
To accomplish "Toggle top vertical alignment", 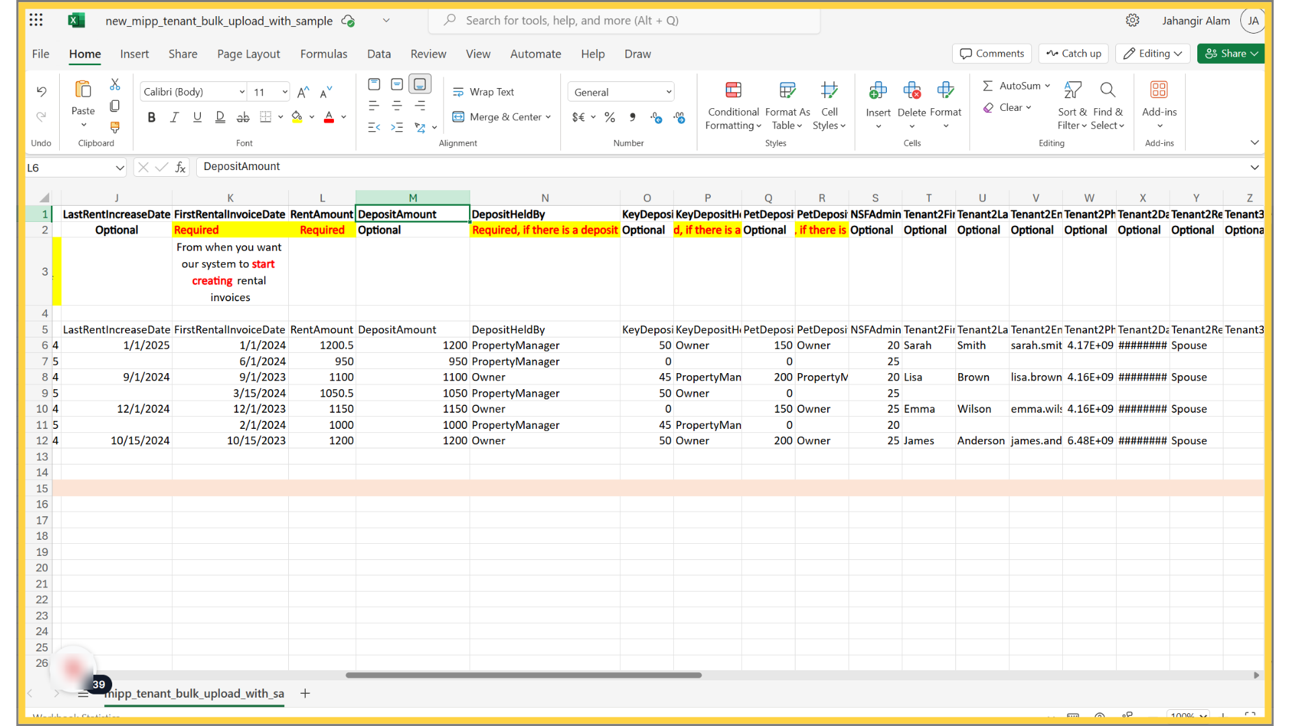I will tap(374, 84).
